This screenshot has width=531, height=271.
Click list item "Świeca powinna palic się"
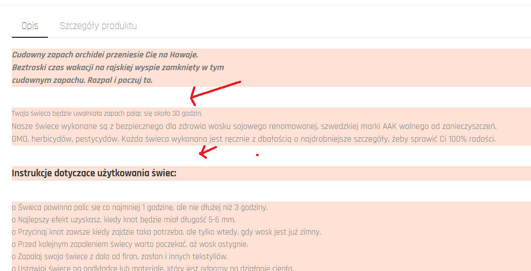point(140,207)
